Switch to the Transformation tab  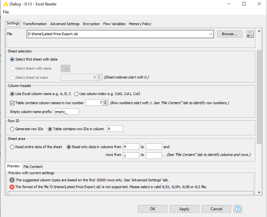[35, 23]
